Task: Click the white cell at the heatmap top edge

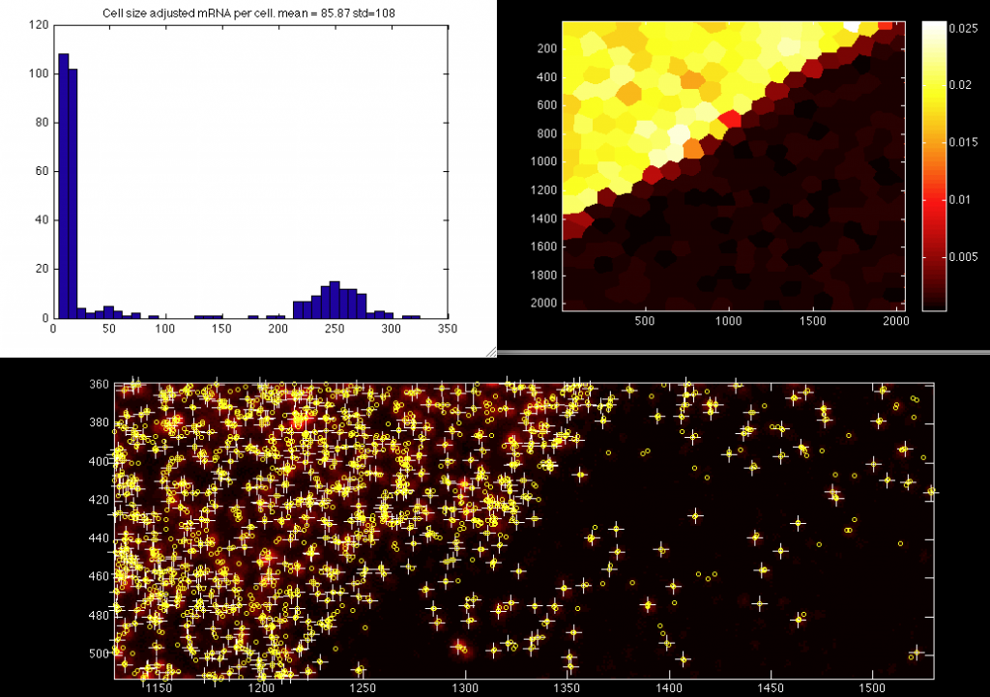Action: point(853,26)
